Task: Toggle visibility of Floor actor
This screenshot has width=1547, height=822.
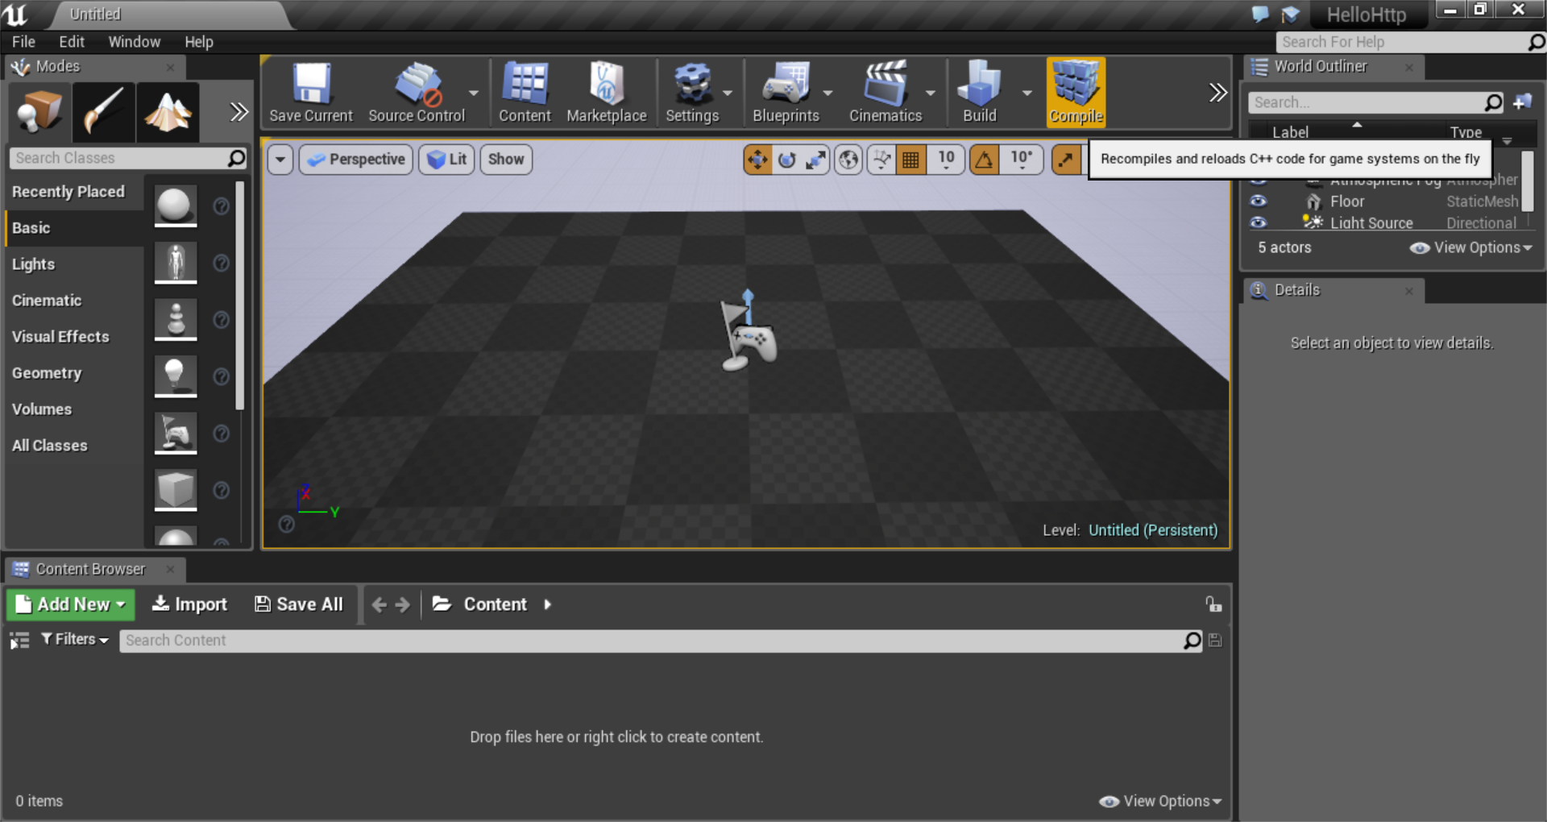Action: [x=1258, y=201]
